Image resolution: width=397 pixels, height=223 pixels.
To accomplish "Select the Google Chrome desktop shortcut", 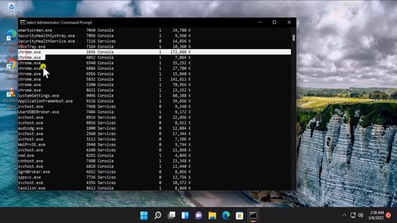I will [11, 69].
